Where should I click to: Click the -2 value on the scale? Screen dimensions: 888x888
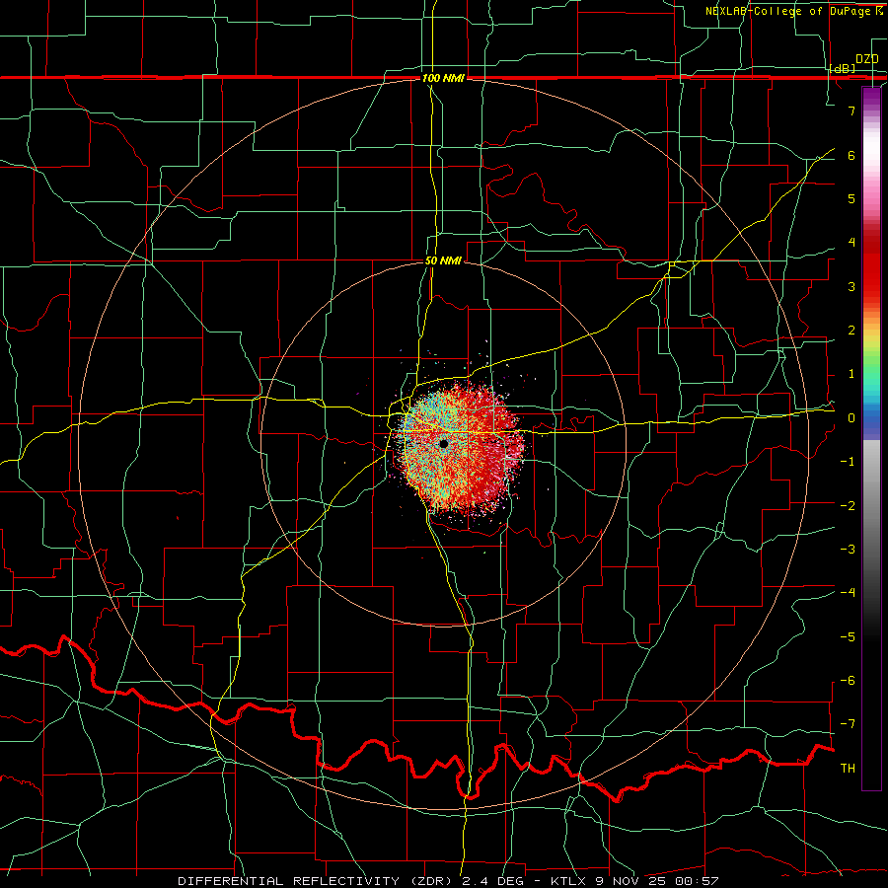pyautogui.click(x=848, y=506)
